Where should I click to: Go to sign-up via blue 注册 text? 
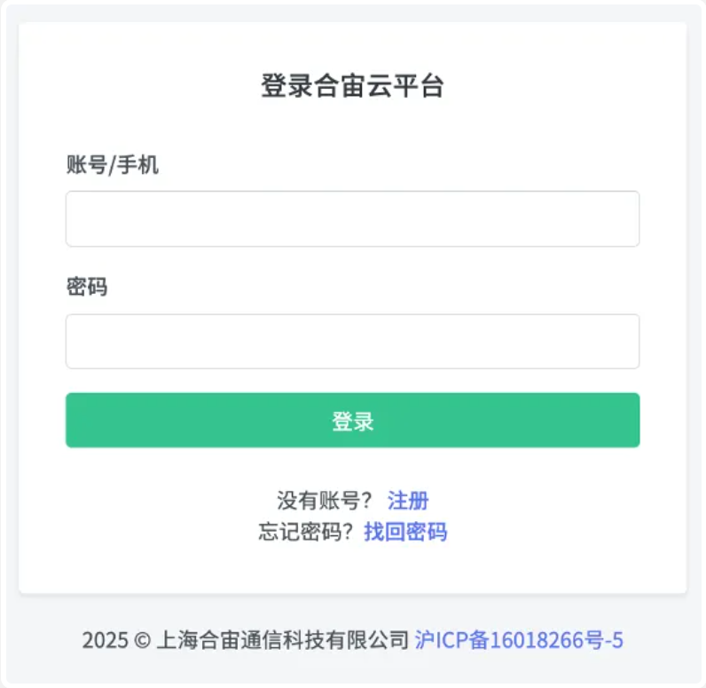(408, 501)
